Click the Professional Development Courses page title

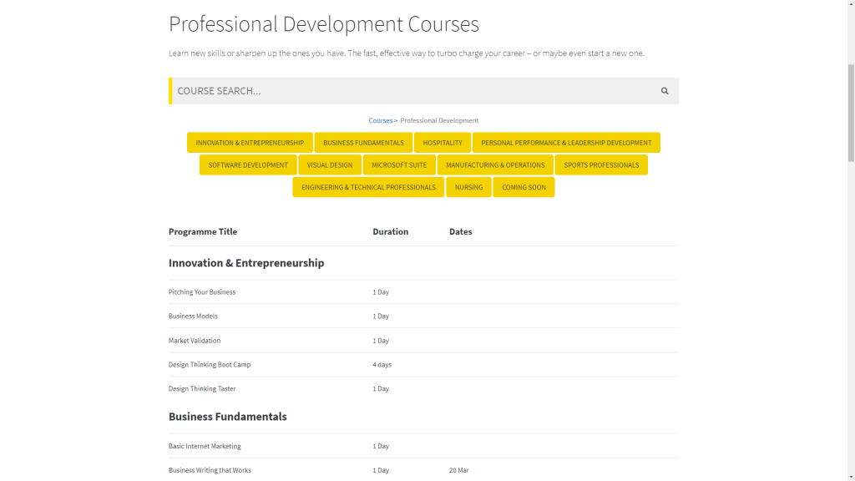[324, 24]
